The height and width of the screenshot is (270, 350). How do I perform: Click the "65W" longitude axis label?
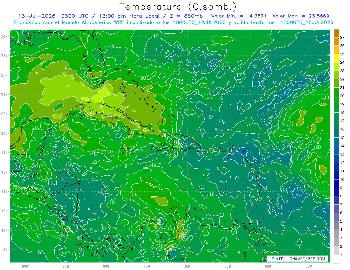coord(228,266)
